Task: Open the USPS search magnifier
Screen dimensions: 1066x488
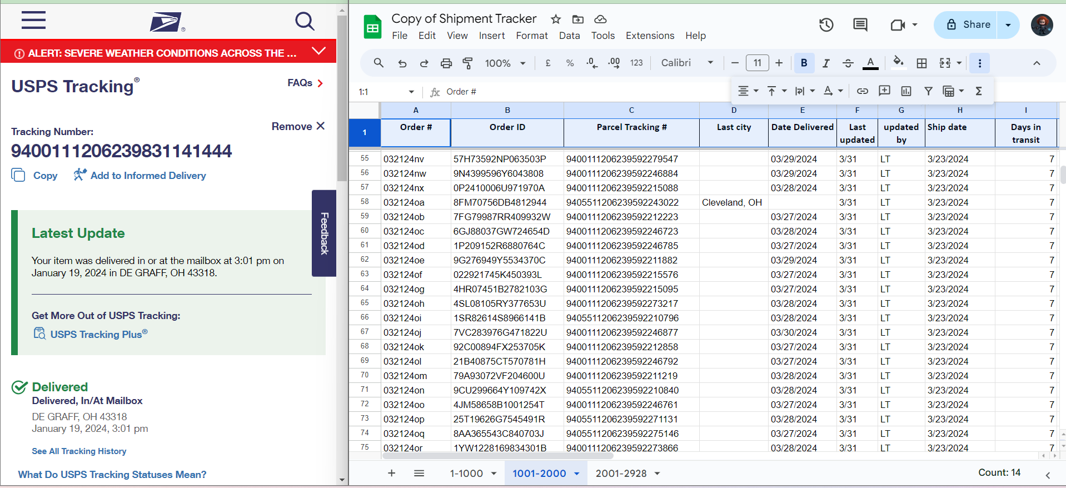Action: pyautogui.click(x=305, y=22)
